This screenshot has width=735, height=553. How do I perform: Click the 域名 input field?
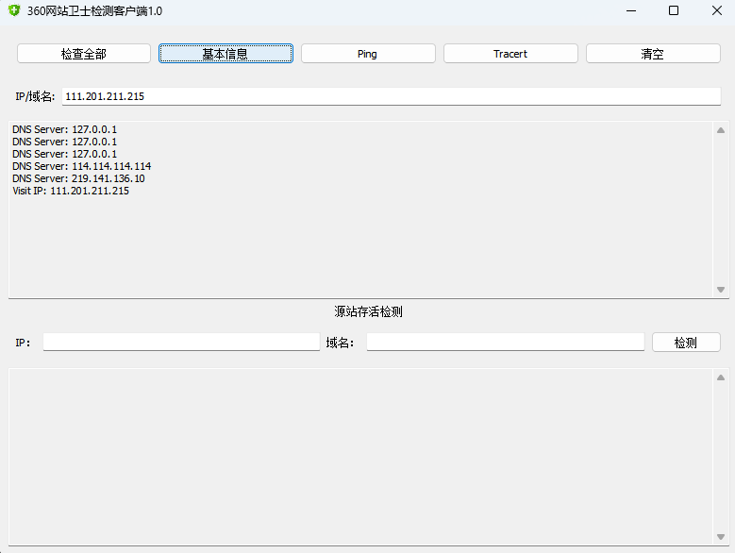tap(505, 343)
